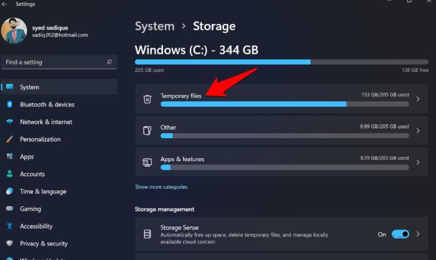The image size is (436, 260).
Task: Open the Apps settings section
Action: point(27,157)
